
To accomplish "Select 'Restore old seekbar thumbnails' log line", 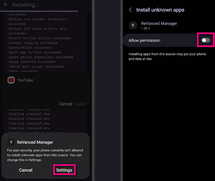I will tap(38, 19).
